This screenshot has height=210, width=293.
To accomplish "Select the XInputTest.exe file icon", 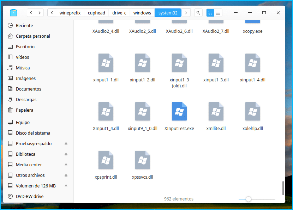I will [179, 111].
